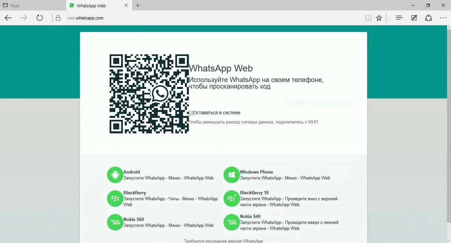This screenshot has width=451, height=243.
Task: Click the WhatsApp logo inside the QR code
Action: coord(160,94)
